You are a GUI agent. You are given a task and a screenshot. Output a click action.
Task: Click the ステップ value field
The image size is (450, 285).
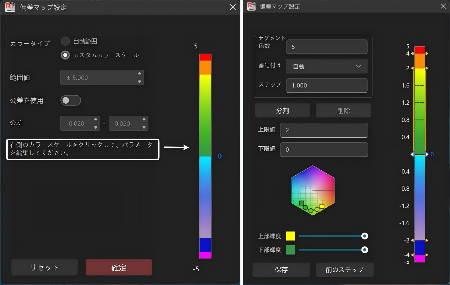[327, 85]
